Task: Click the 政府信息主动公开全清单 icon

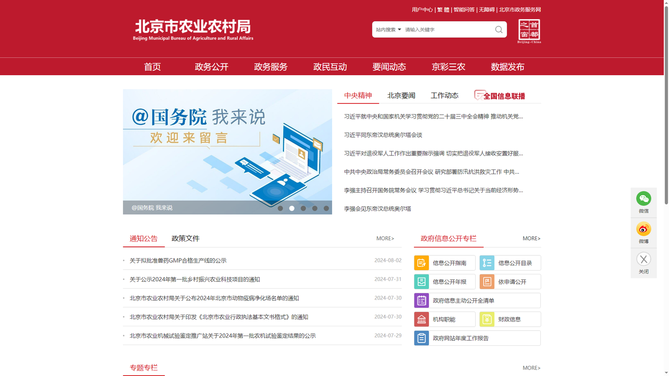Action: pyautogui.click(x=421, y=300)
